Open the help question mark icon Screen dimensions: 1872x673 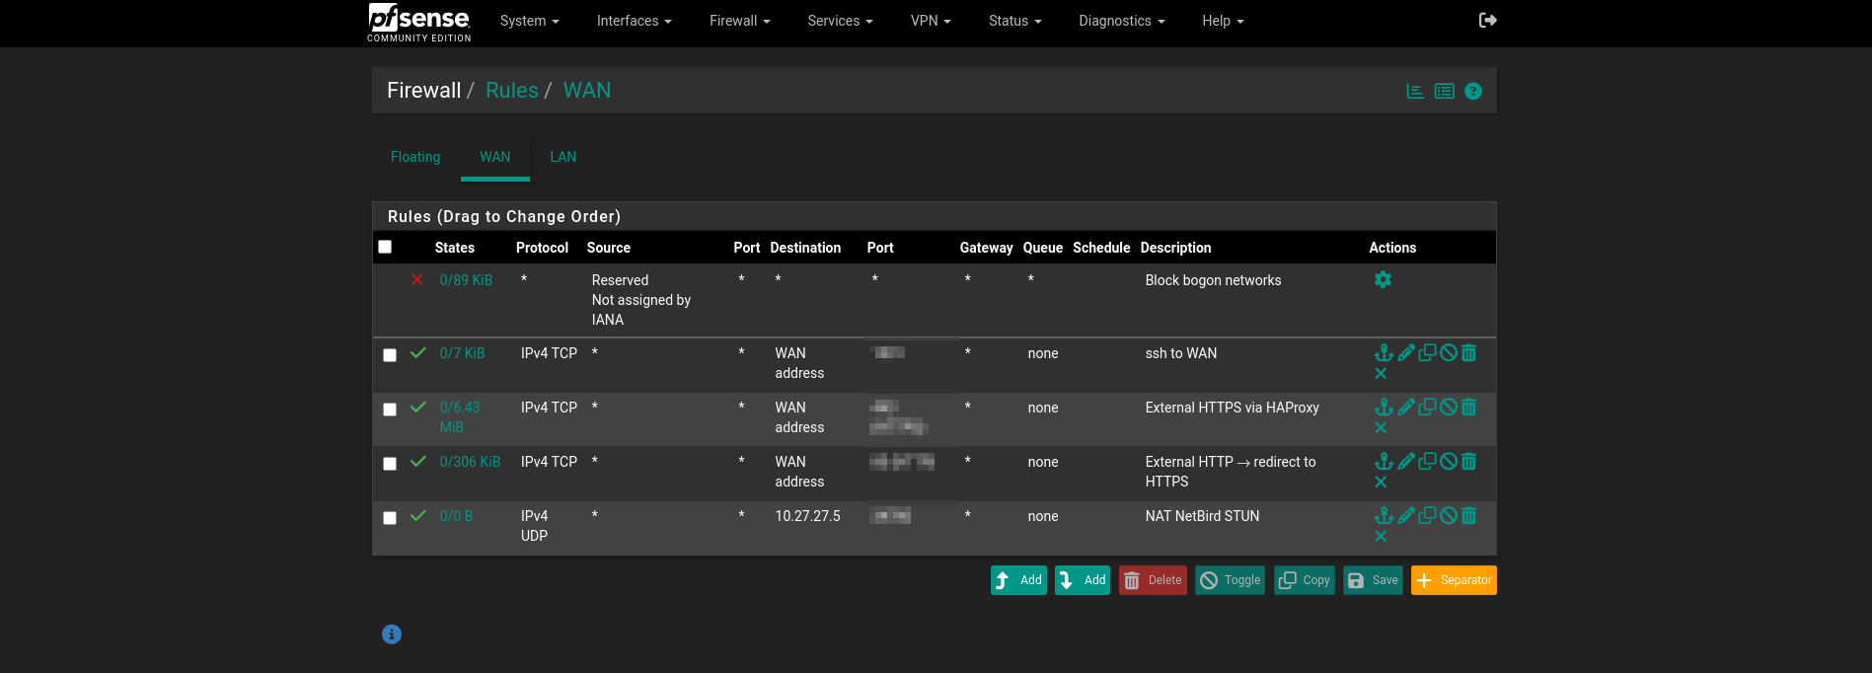coord(1473,91)
